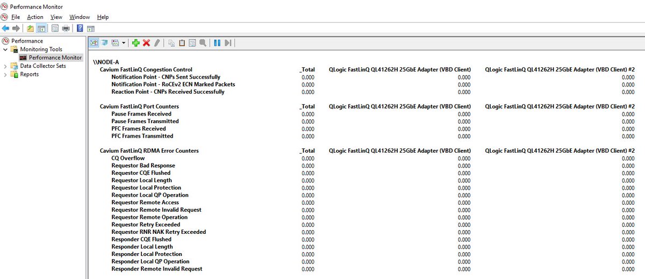Open the Help menu
This screenshot has width=645, height=279.
pos(103,17)
